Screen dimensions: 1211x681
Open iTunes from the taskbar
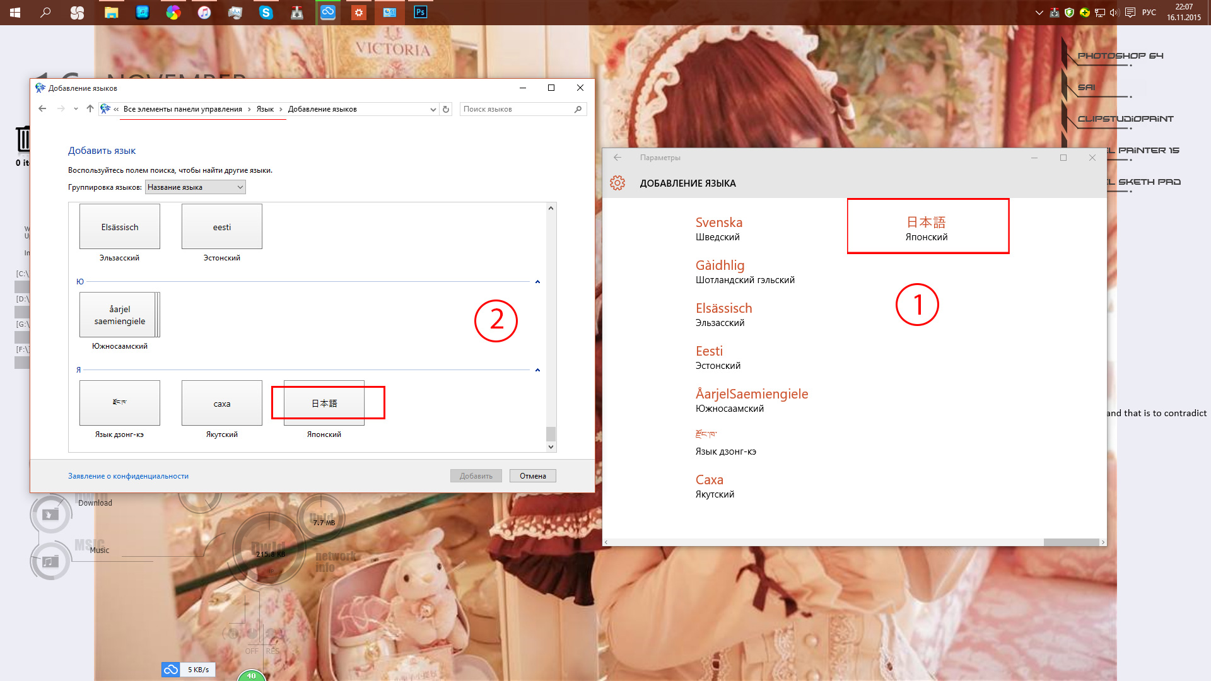[204, 12]
